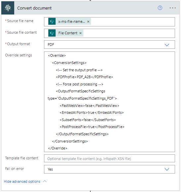
Task: Hide advanced options link
Action: click(22, 181)
